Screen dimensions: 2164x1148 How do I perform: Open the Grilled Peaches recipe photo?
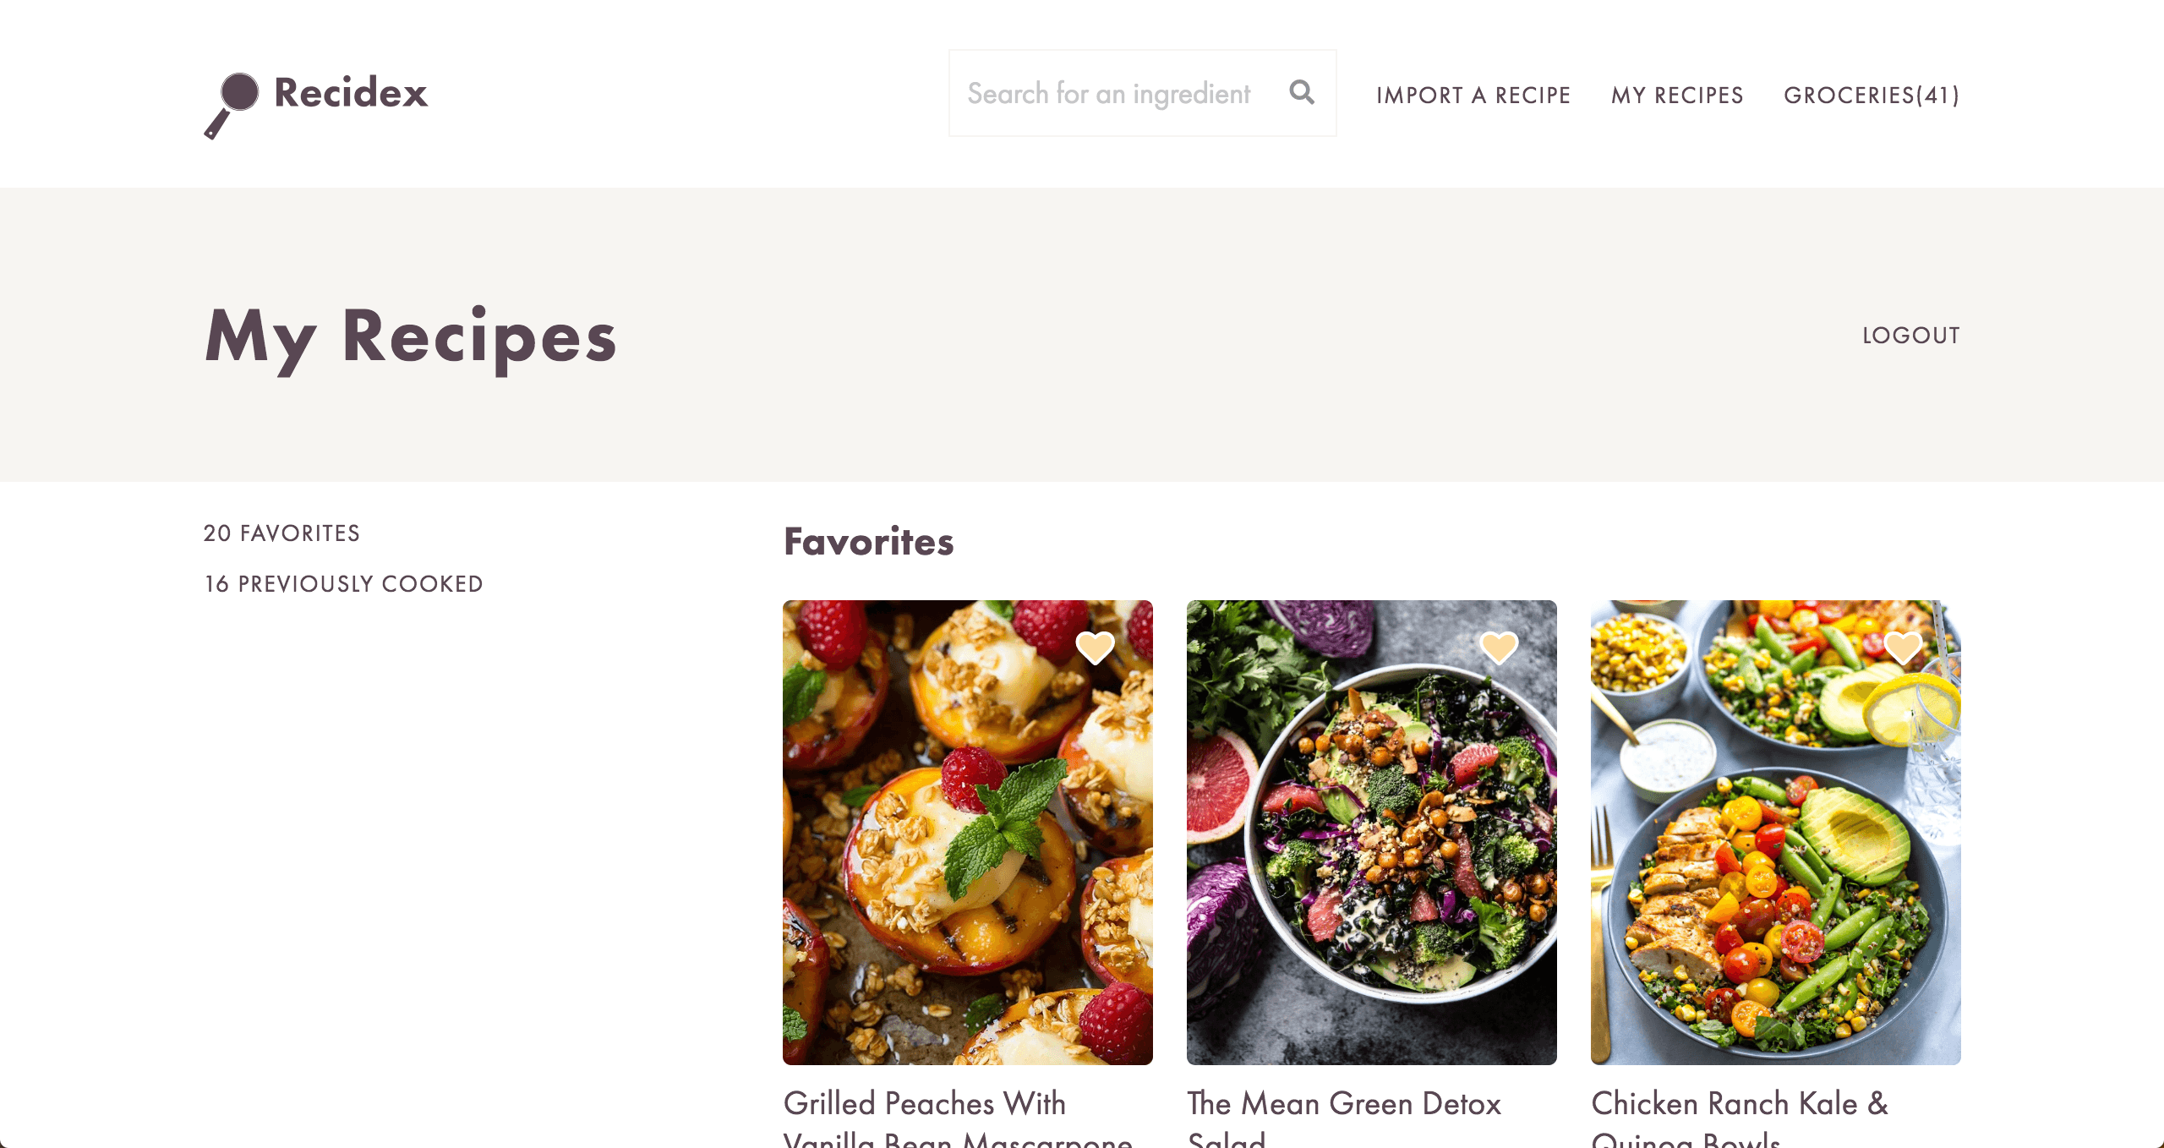[968, 833]
